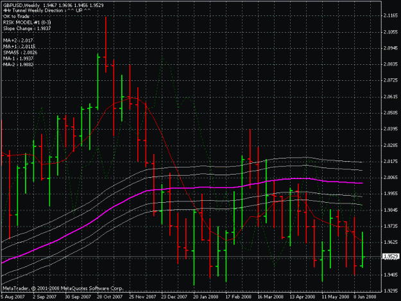Screen dimensions: 401x301
Task: Select the 2.0285 price axis label
Action: coord(391,145)
